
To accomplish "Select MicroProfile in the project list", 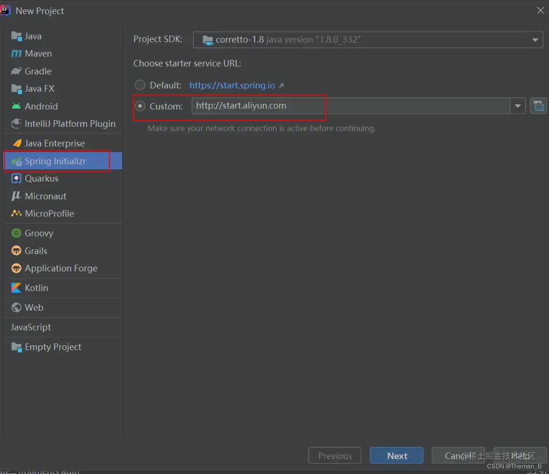I will [63, 213].
